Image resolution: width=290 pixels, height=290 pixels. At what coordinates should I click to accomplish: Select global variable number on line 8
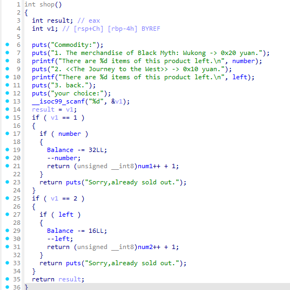[244, 61]
